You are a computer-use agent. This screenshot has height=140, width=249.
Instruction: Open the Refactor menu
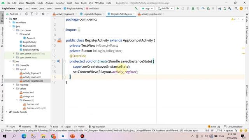pos(60,3)
